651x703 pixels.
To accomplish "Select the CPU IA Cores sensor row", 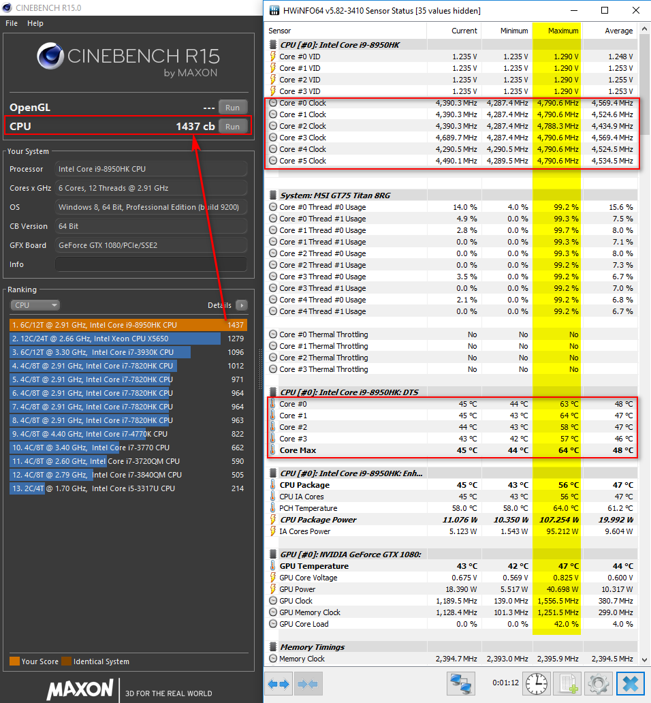I will [x=451, y=497].
